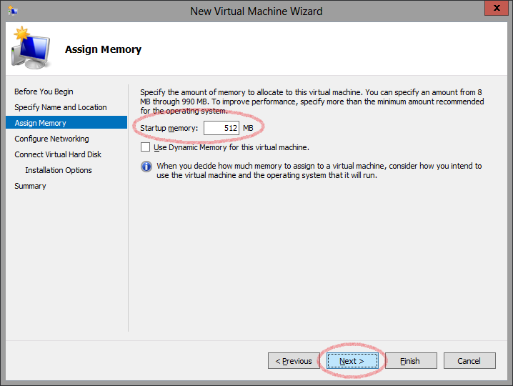Open Connect Virtual Hard Disk step
Viewport: 513px width, 386px height.
click(x=58, y=154)
